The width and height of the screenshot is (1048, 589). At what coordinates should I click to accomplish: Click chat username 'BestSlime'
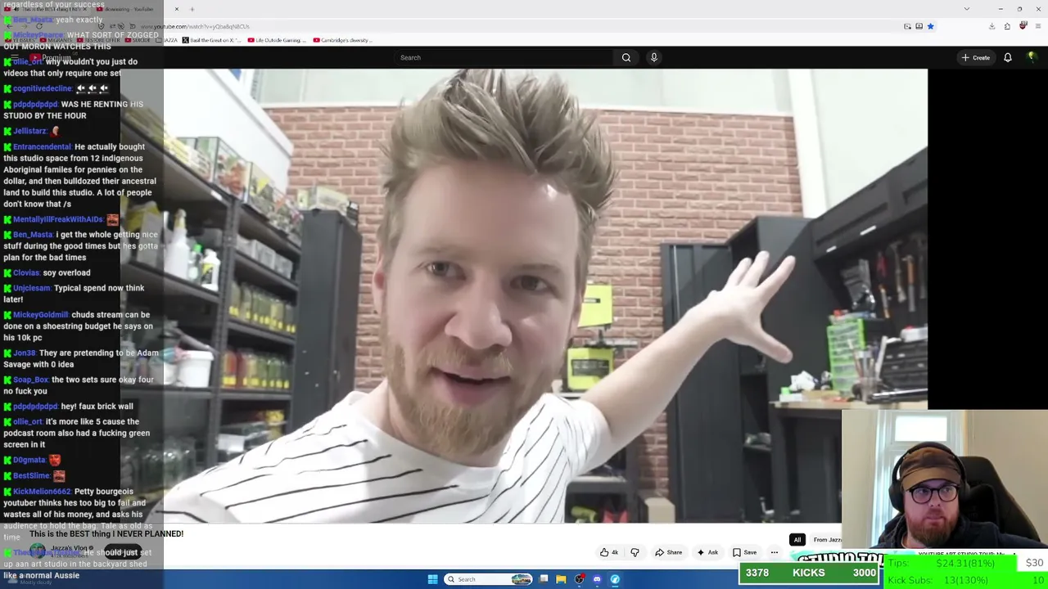point(31,475)
